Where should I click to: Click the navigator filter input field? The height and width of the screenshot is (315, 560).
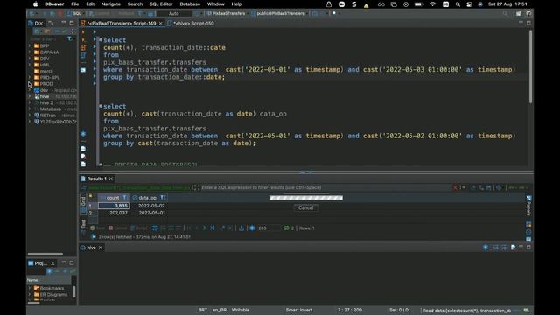tap(48, 38)
